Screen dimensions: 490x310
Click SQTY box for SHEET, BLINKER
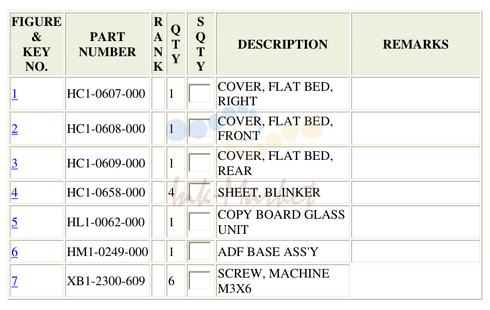(x=200, y=192)
